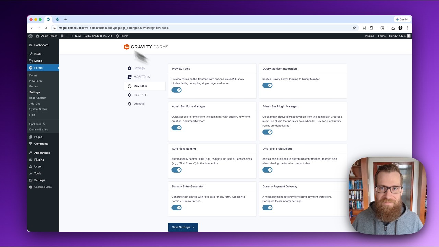
Task: Click the site info icon in address bar
Action: [54, 28]
